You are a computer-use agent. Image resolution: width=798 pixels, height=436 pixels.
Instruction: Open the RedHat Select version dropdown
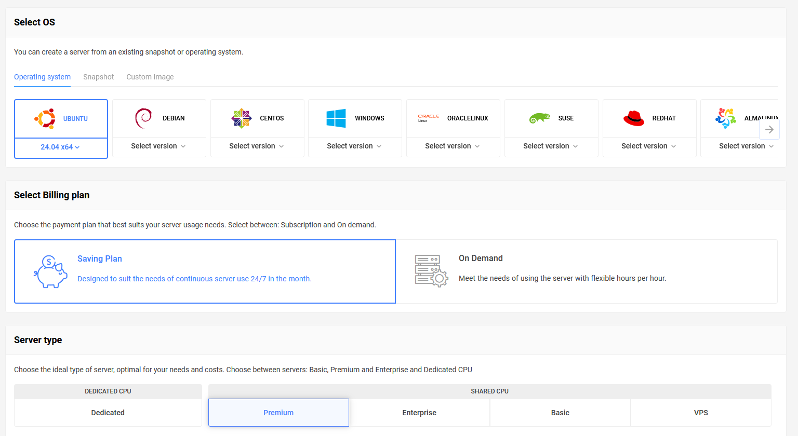[649, 146]
